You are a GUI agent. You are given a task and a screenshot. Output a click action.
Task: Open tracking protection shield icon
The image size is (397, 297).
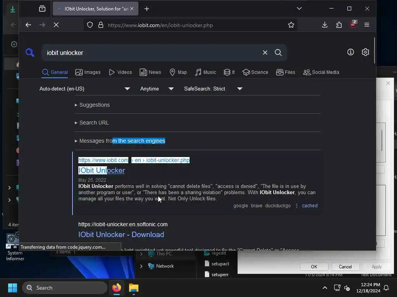pos(90,25)
